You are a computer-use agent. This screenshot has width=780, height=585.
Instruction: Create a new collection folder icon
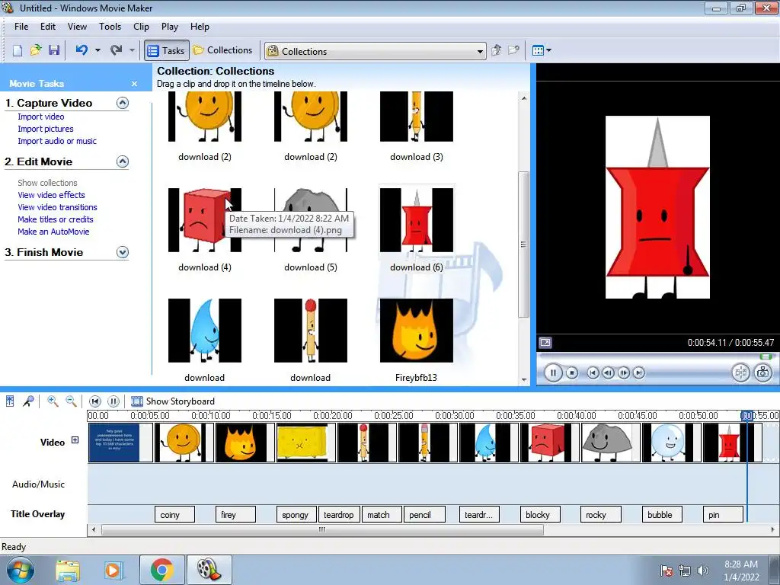point(513,50)
